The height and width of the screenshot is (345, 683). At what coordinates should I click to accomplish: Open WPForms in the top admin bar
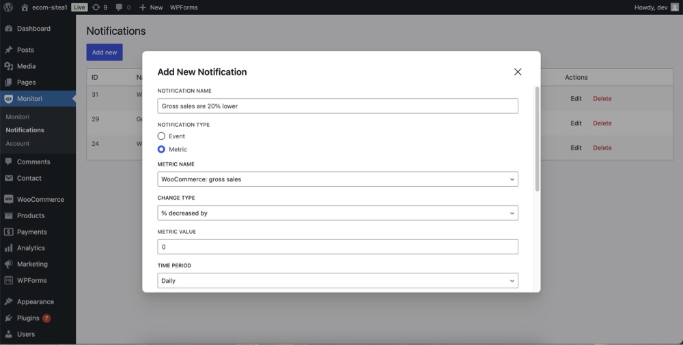point(184,7)
